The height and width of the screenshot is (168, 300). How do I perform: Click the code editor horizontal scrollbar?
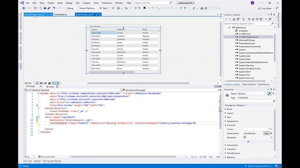pyautogui.click(x=124, y=157)
